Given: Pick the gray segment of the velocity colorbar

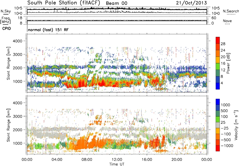Looking at the screenshot, I should click(x=218, y=125).
